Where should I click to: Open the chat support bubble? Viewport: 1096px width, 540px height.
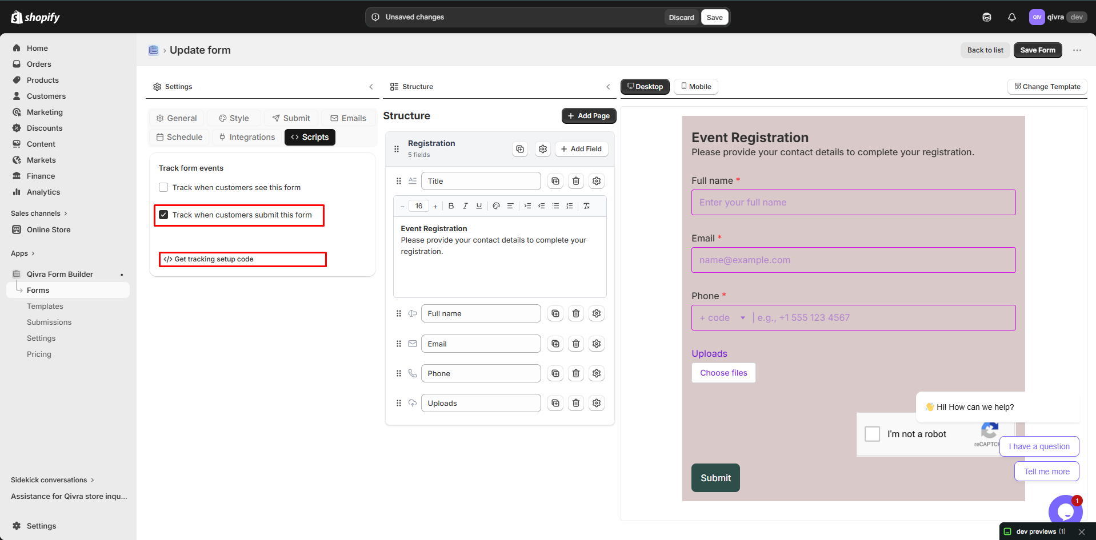(1065, 511)
